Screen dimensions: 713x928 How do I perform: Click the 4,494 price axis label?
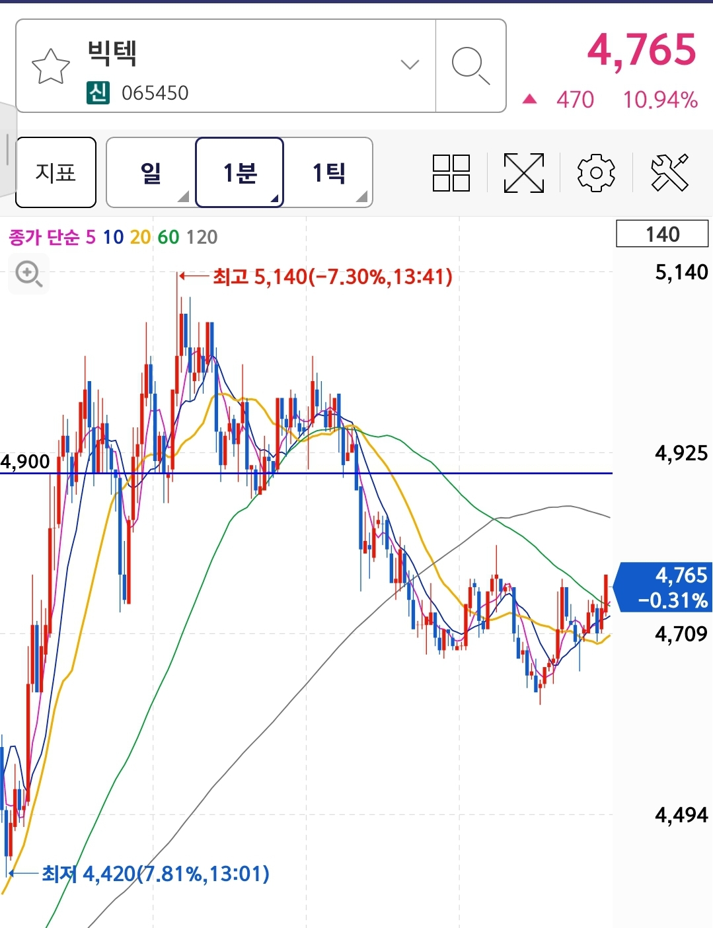[681, 815]
